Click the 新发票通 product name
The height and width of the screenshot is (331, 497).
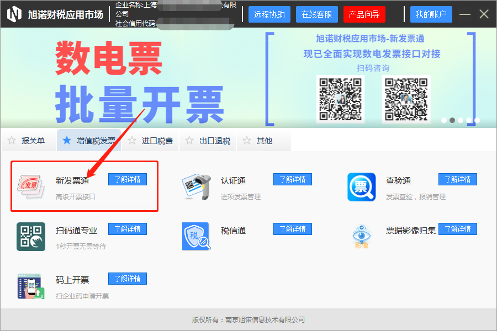click(x=72, y=180)
